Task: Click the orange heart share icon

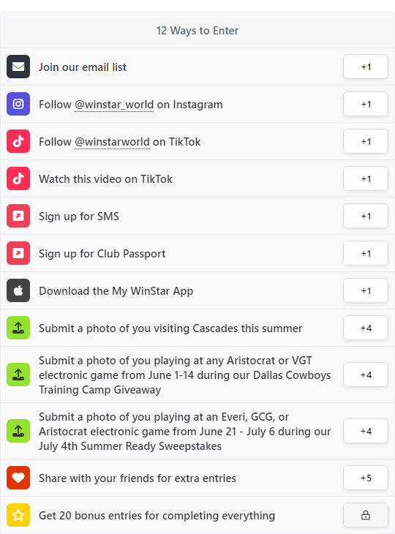Action: pyautogui.click(x=18, y=478)
